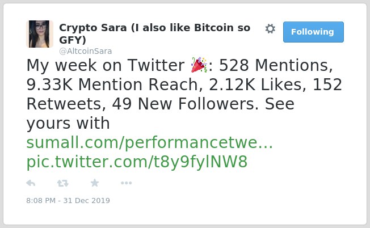
Task: Retweet this tweet via retweet icon
Action: pos(63,183)
